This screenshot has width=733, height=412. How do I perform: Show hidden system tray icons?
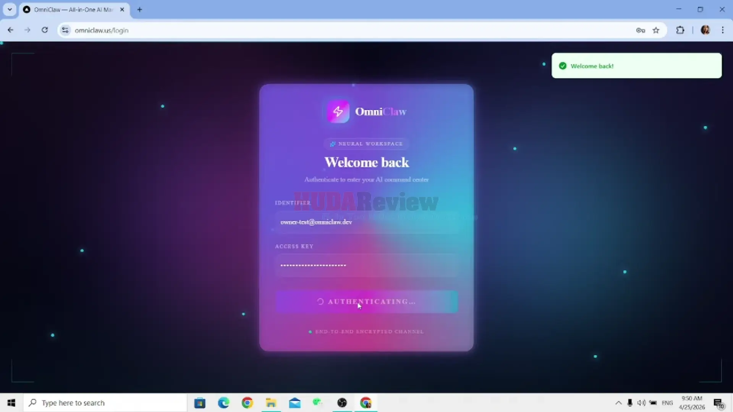(x=618, y=403)
